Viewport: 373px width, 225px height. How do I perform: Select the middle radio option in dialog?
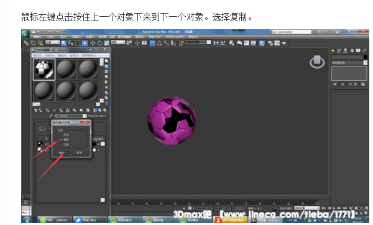pos(61,139)
